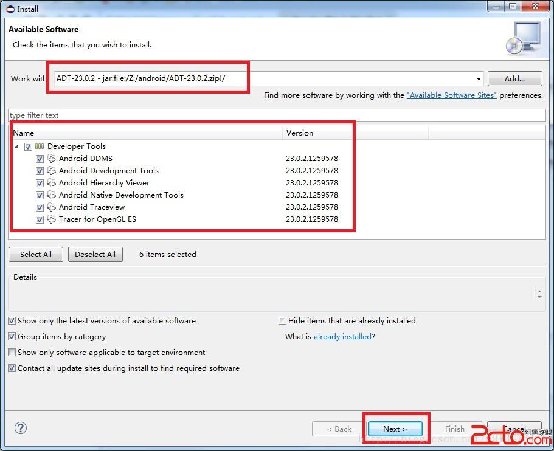The image size is (554, 451).
Task: Collapse the Developer Tools tree node
Action: (x=16, y=146)
